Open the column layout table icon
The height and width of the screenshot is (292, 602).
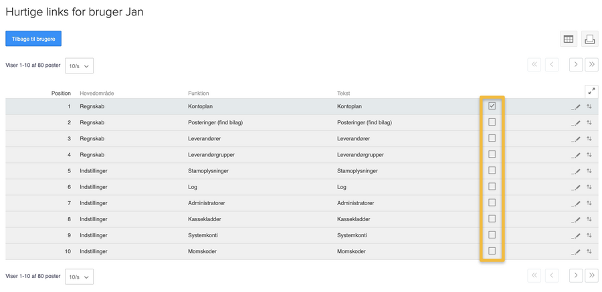(x=568, y=39)
